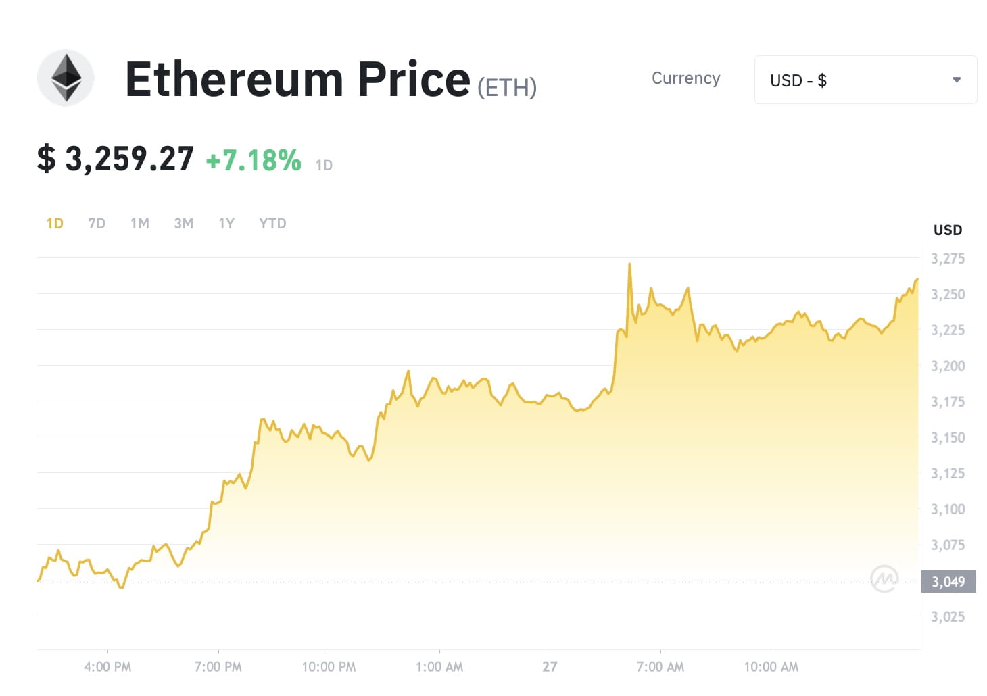Viewport: 987px width, 696px height.
Task: Click the Ethereum logo icon
Action: (x=65, y=78)
